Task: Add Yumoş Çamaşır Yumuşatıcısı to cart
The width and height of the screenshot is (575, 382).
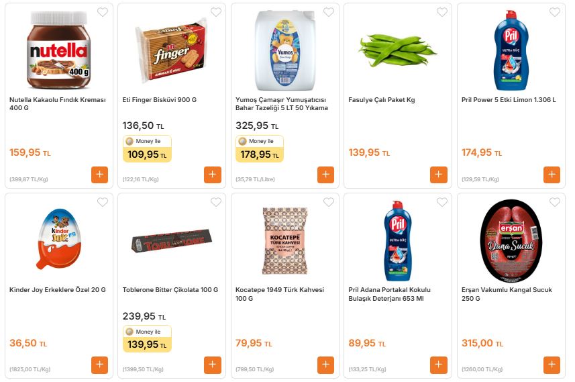Action: point(325,175)
